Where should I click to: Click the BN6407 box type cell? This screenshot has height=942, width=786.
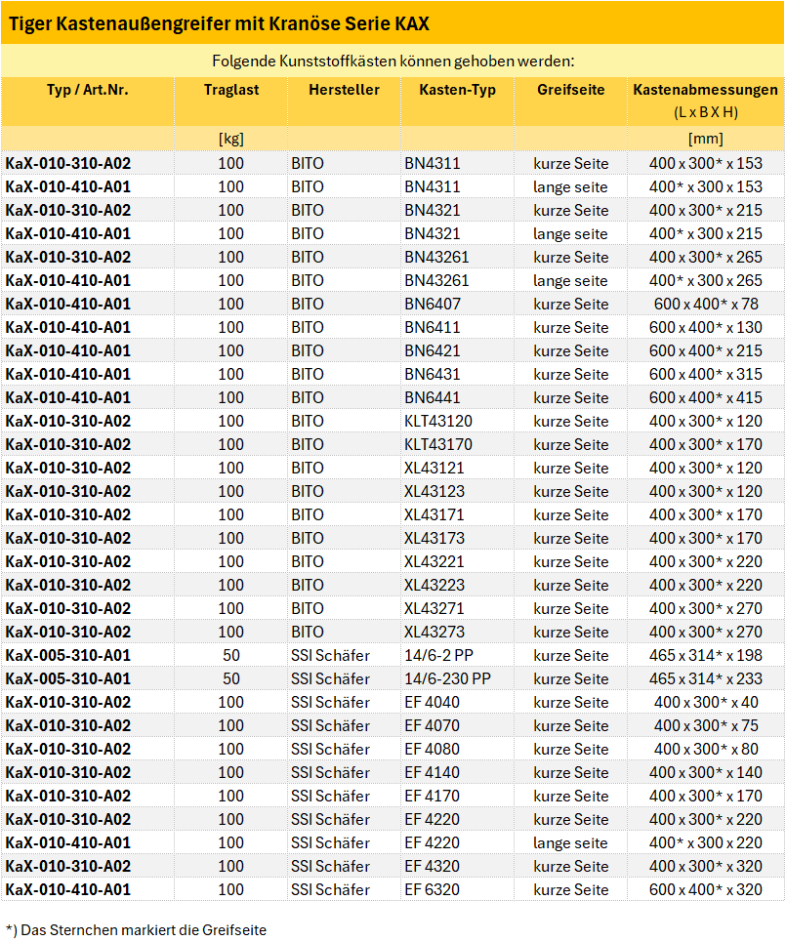433,304
